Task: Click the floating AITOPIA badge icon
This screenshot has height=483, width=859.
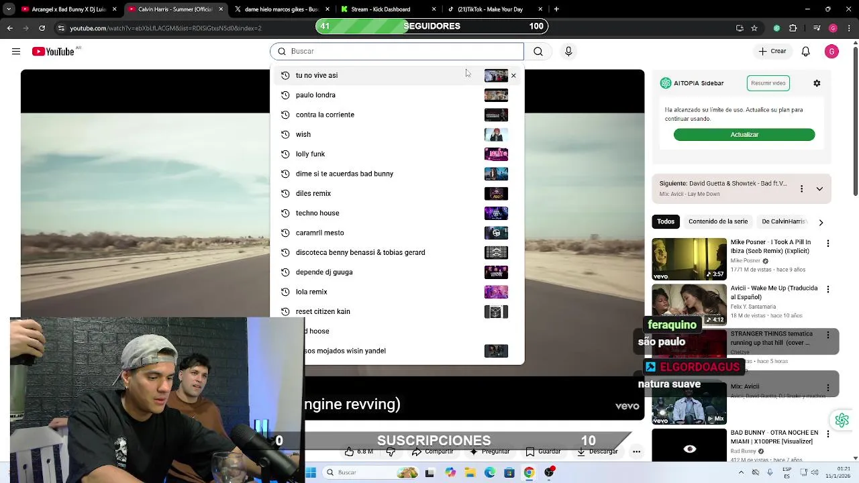Action: tap(842, 420)
